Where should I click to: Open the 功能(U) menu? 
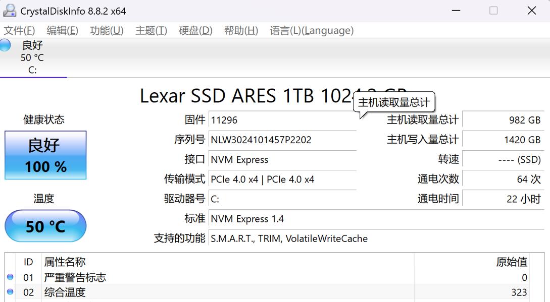point(107,31)
